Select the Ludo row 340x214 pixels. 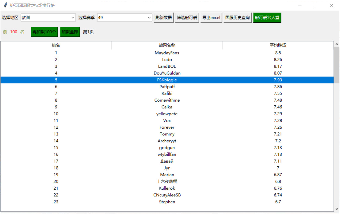click(x=167, y=60)
